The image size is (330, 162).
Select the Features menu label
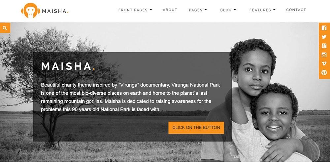[260, 10]
